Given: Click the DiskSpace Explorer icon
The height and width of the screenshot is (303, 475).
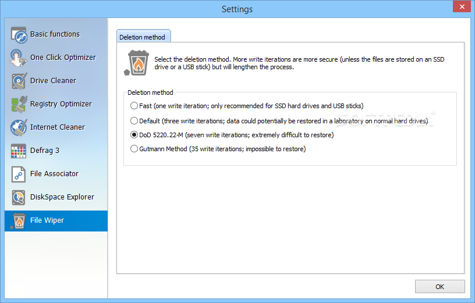Looking at the screenshot, I should (x=19, y=197).
